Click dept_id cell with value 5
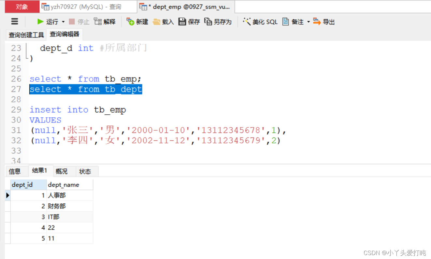 29,238
